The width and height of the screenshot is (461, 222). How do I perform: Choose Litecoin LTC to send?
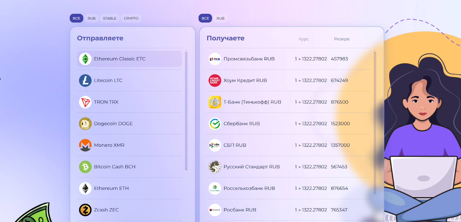(x=129, y=80)
